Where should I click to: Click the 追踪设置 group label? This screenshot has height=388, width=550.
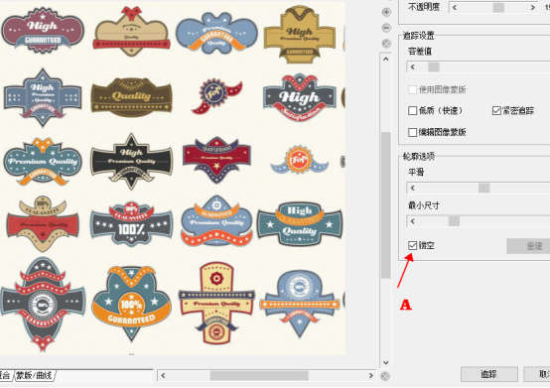[418, 35]
